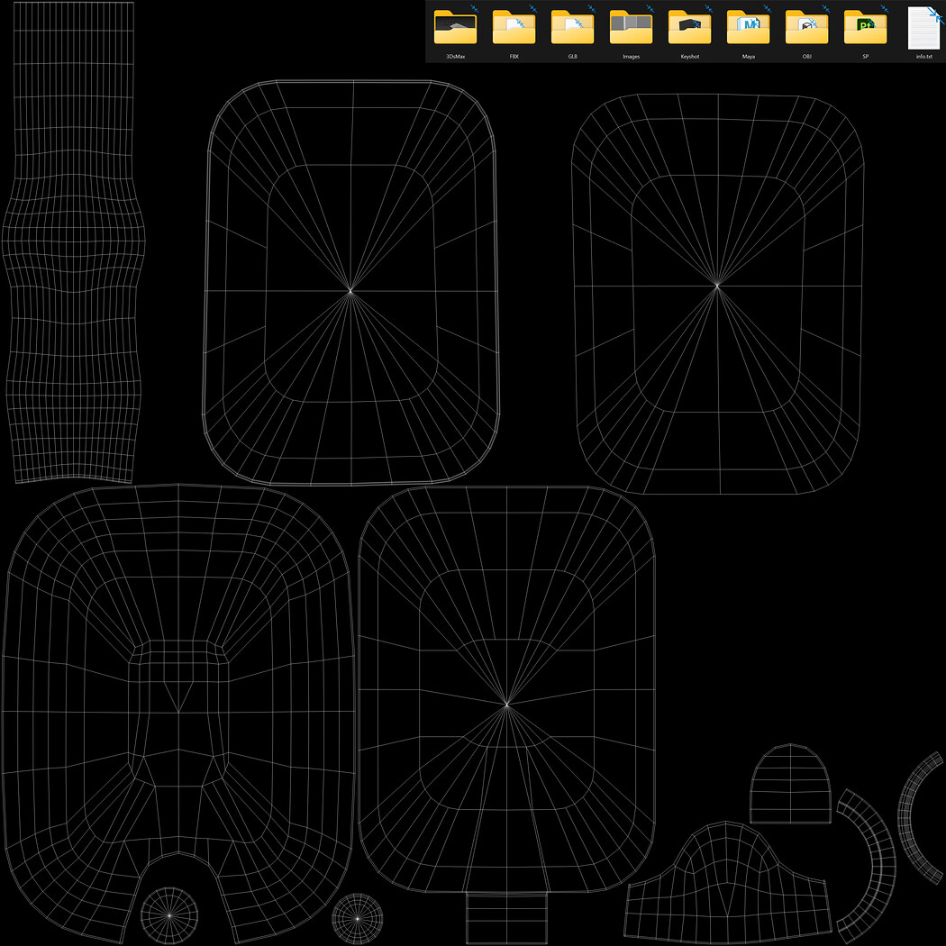
Task: Select the Images folder icon
Action: pos(631,26)
